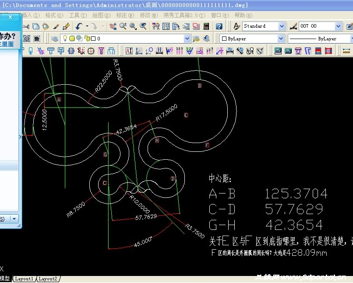
Task: Click the Copy icon in toolbar
Action: pyautogui.click(x=36, y=26)
